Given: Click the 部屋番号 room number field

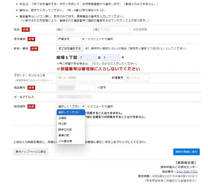Looking at the screenshot, I should click(x=137, y=78).
